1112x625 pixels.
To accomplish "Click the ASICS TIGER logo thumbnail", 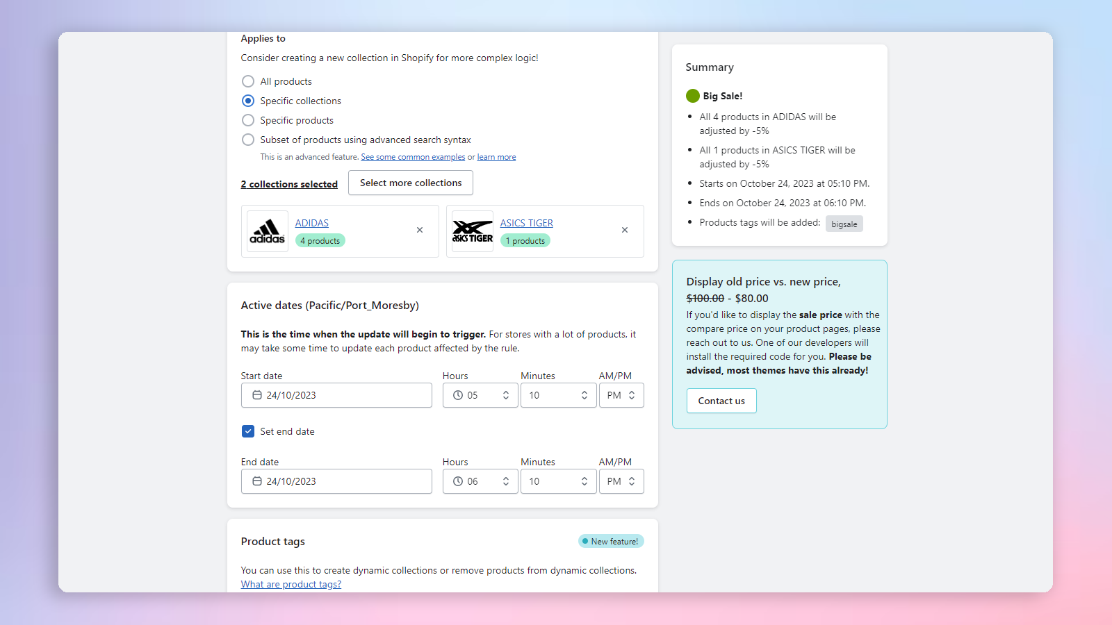I will [x=472, y=231].
